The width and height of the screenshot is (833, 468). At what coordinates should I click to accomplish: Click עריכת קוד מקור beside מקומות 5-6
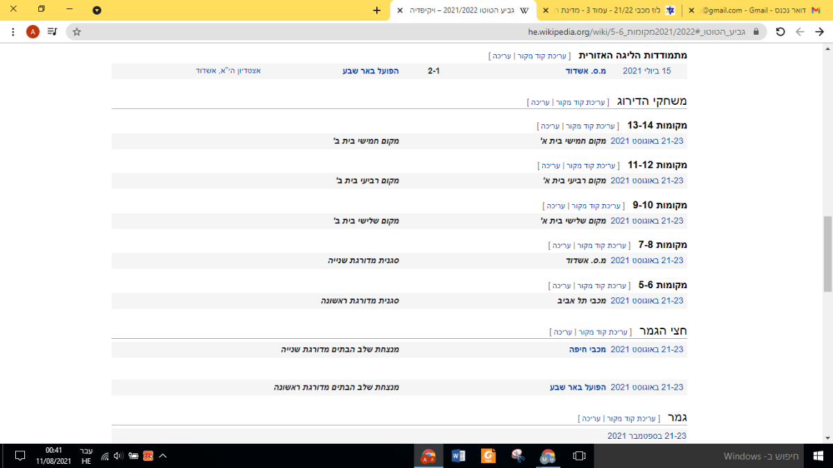pos(600,285)
